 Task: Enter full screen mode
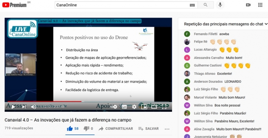(x=164, y=107)
